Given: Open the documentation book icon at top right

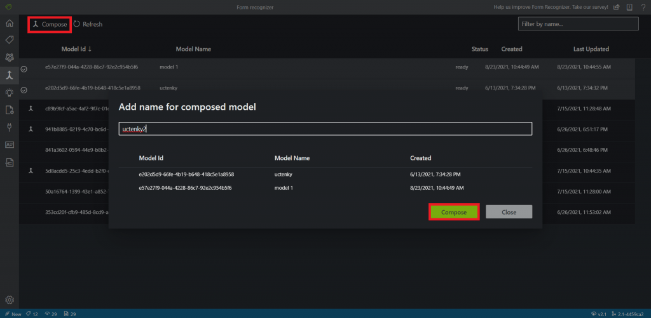Looking at the screenshot, I should click(629, 7).
